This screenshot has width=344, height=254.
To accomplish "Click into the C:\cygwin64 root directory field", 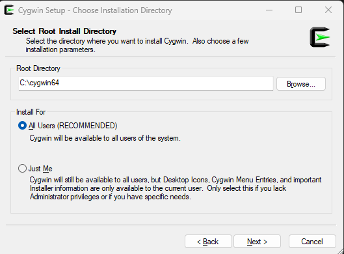I will point(146,83).
